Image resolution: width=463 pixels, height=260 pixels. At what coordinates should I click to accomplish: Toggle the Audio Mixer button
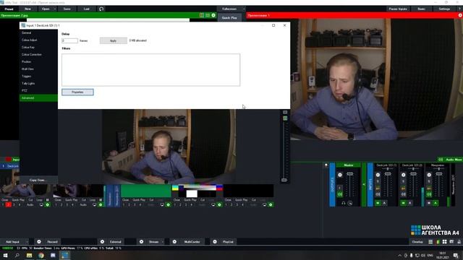[450, 160]
